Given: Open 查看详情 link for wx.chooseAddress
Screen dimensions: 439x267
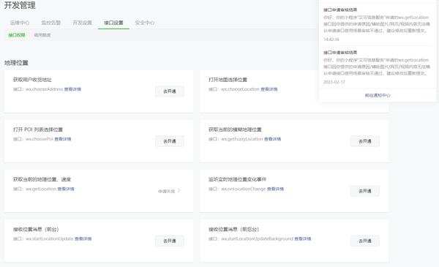Looking at the screenshot, I should pos(72,89).
